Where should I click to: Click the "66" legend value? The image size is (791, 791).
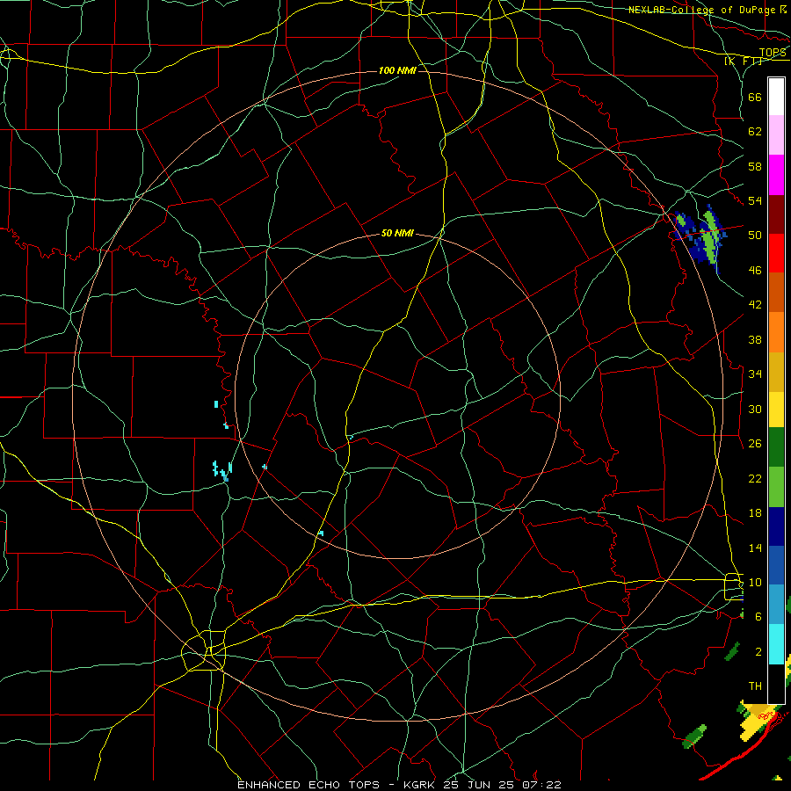[x=755, y=97]
